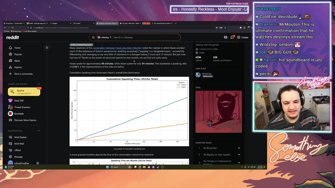This screenshot has width=335, height=188.
Task: Click the reddit logo
Action: (x=13, y=37)
